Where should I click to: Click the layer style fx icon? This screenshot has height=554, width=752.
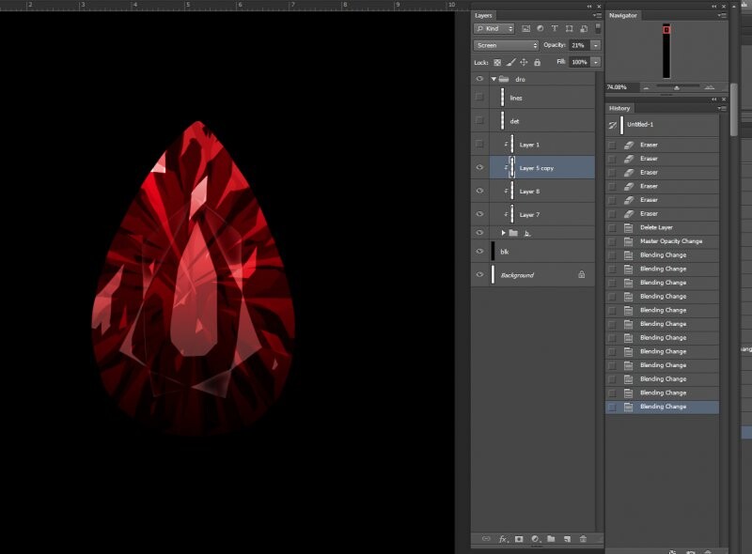point(503,539)
